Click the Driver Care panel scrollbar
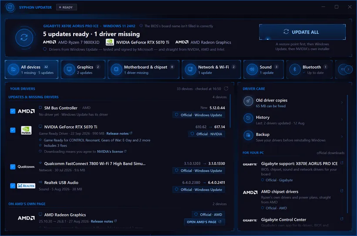This screenshot has width=357, height=236. [x=347, y=154]
